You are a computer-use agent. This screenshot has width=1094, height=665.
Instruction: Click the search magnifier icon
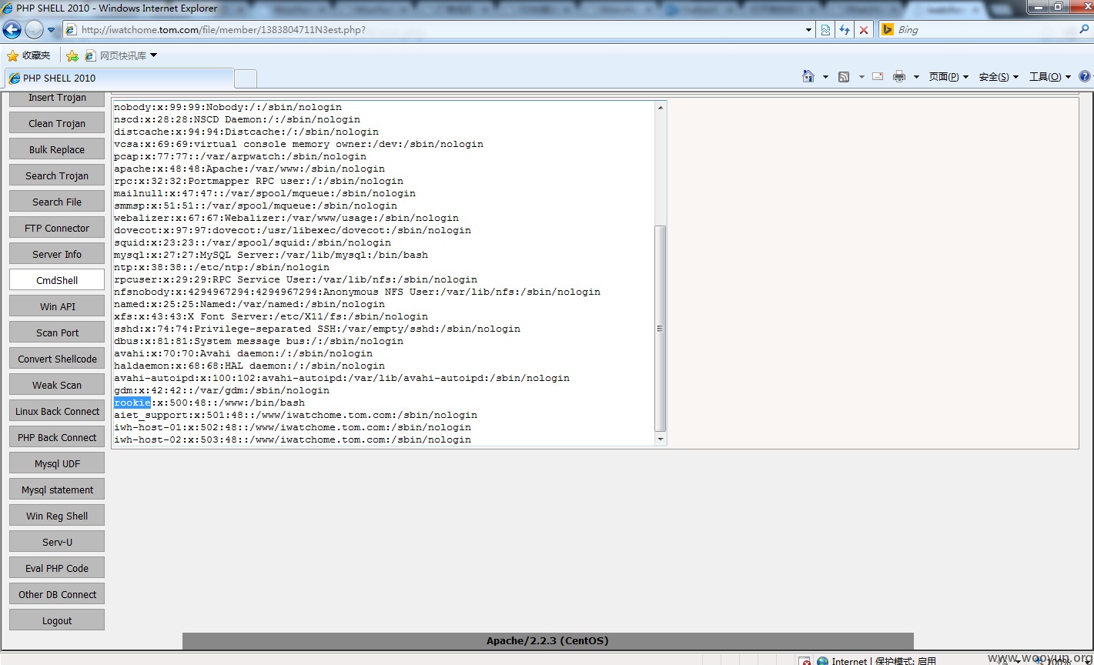(x=1085, y=30)
